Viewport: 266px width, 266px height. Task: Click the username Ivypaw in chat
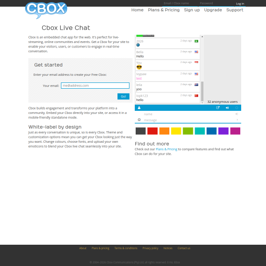point(141,74)
